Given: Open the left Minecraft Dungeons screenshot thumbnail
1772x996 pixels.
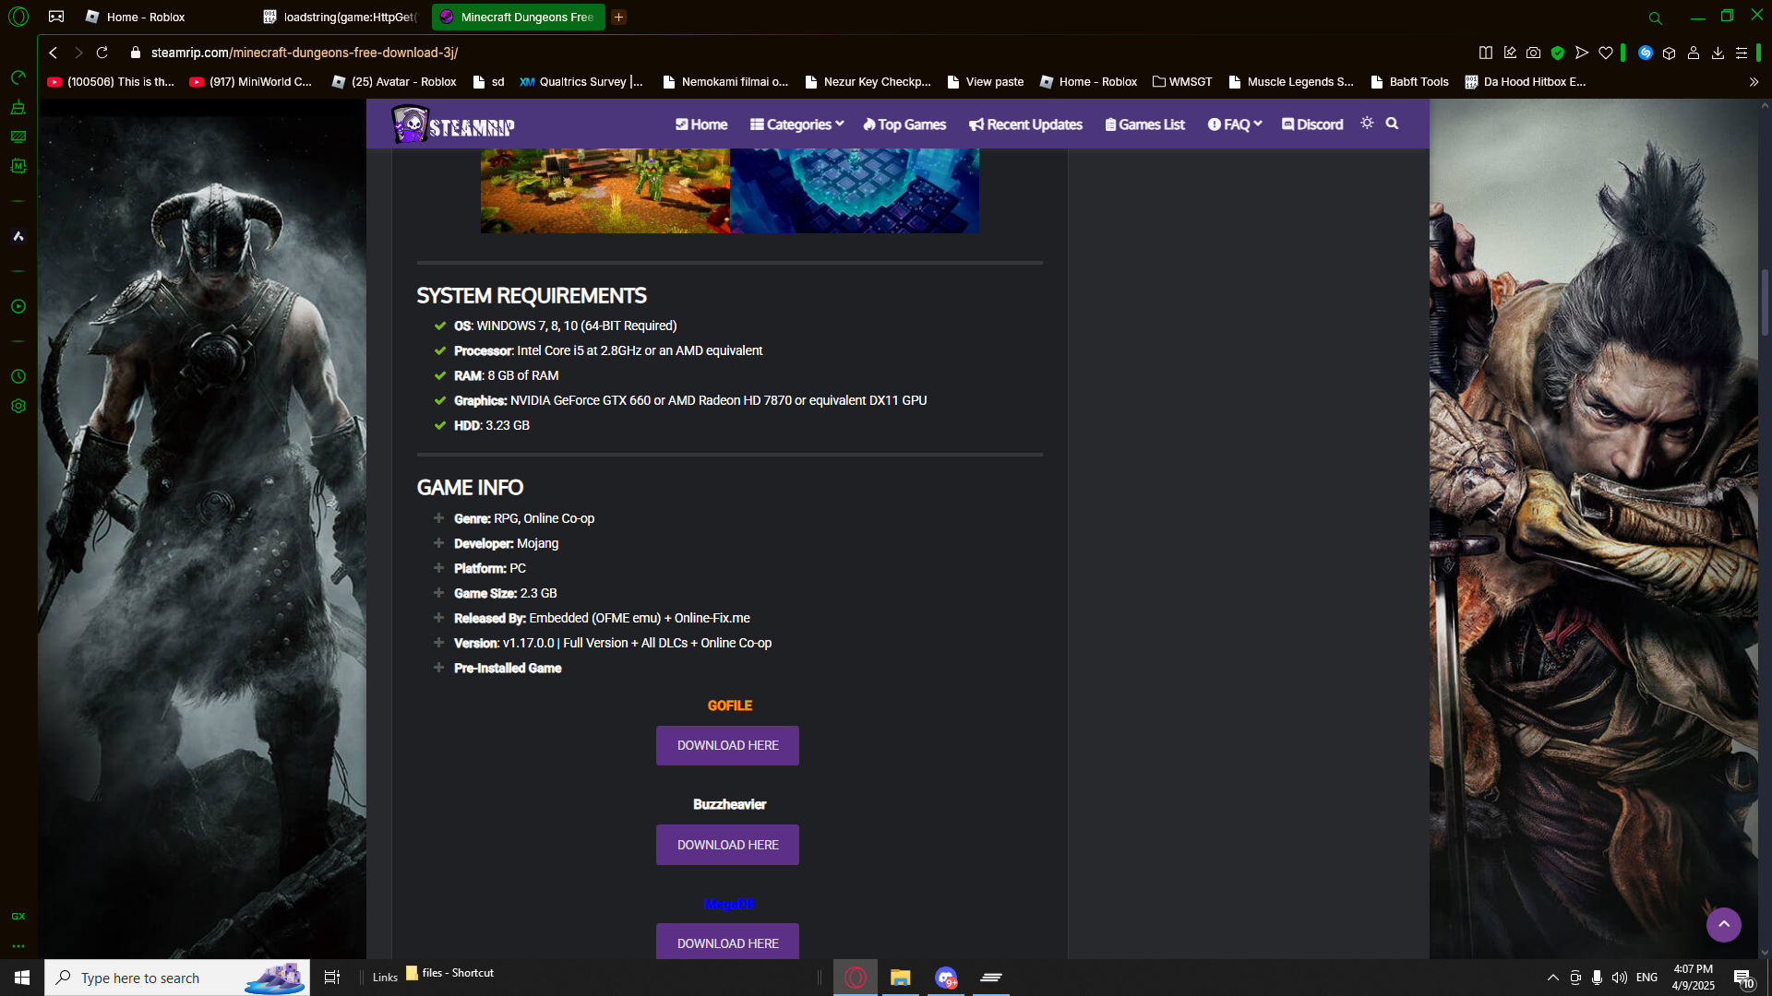Looking at the screenshot, I should click(x=605, y=191).
